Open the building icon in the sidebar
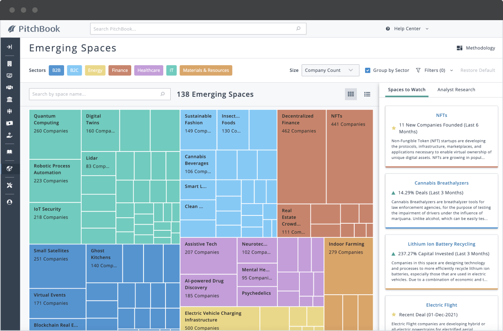Image resolution: width=503 pixels, height=331 pixels. click(10, 63)
